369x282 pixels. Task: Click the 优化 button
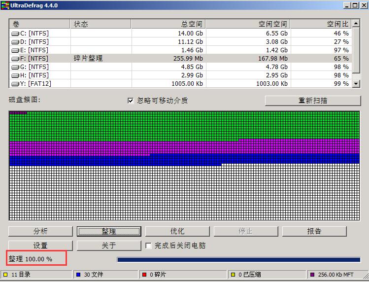(177, 231)
